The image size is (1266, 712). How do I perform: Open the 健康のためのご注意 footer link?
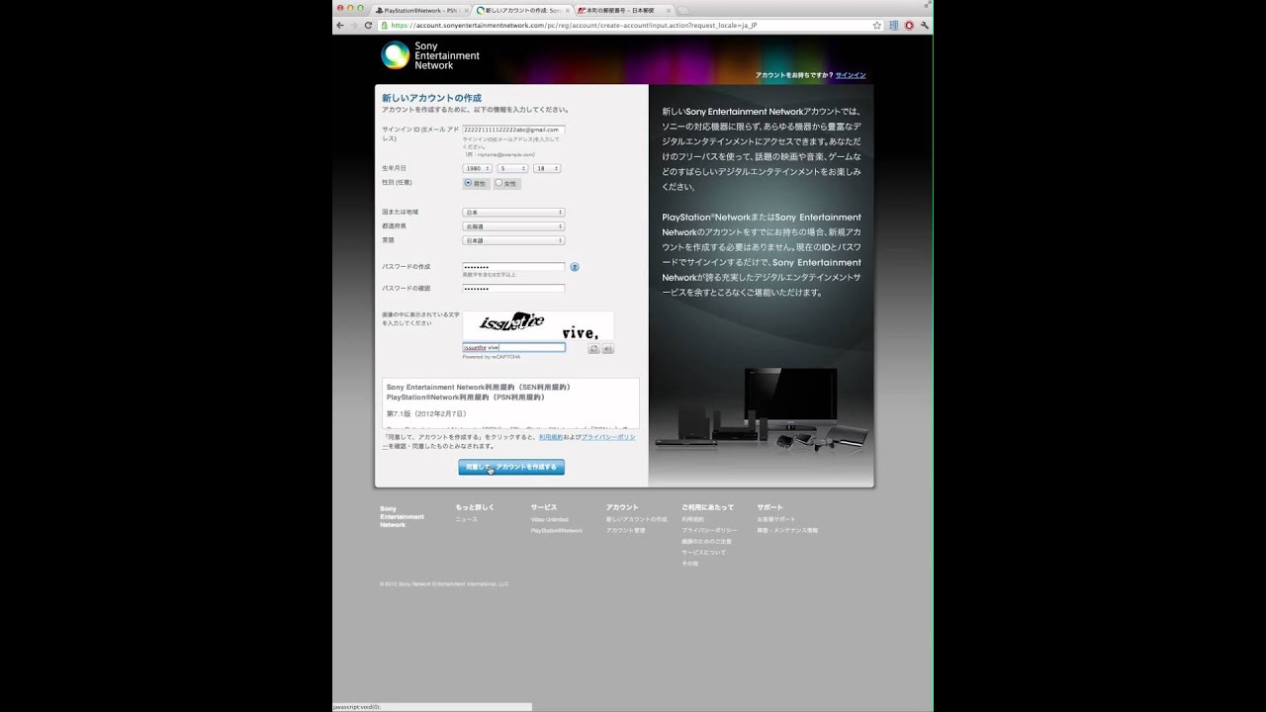(x=706, y=541)
